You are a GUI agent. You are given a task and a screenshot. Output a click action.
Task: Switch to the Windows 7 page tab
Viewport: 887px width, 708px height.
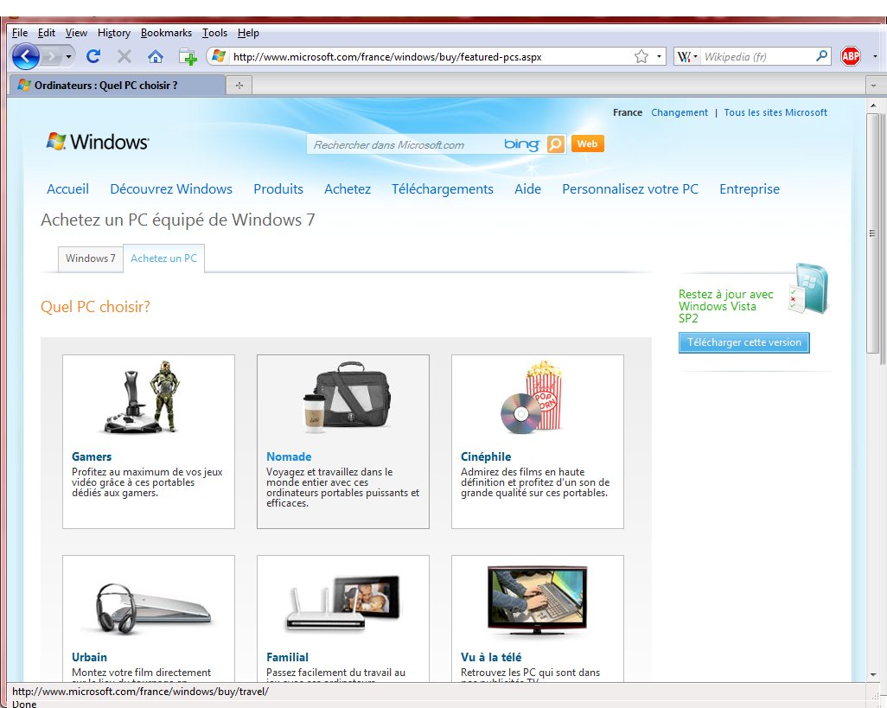(91, 258)
